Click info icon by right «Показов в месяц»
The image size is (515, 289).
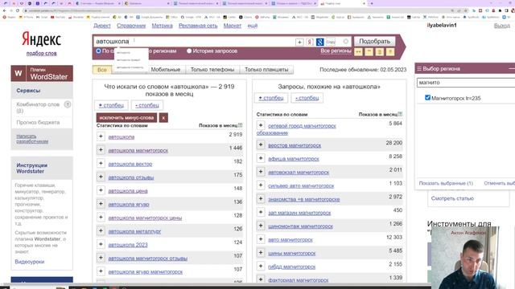tap(400, 114)
